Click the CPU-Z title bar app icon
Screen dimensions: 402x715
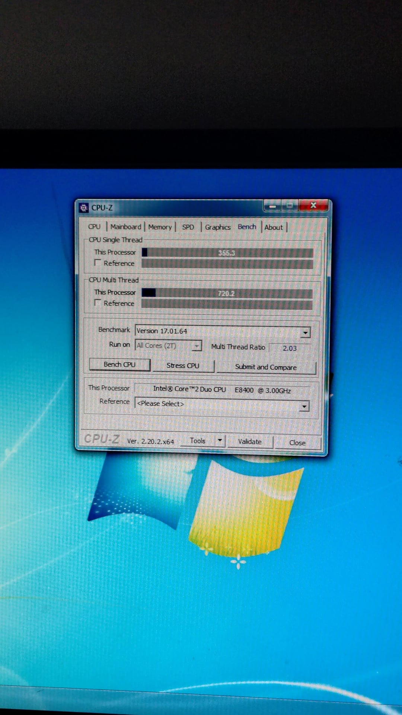pos(84,207)
